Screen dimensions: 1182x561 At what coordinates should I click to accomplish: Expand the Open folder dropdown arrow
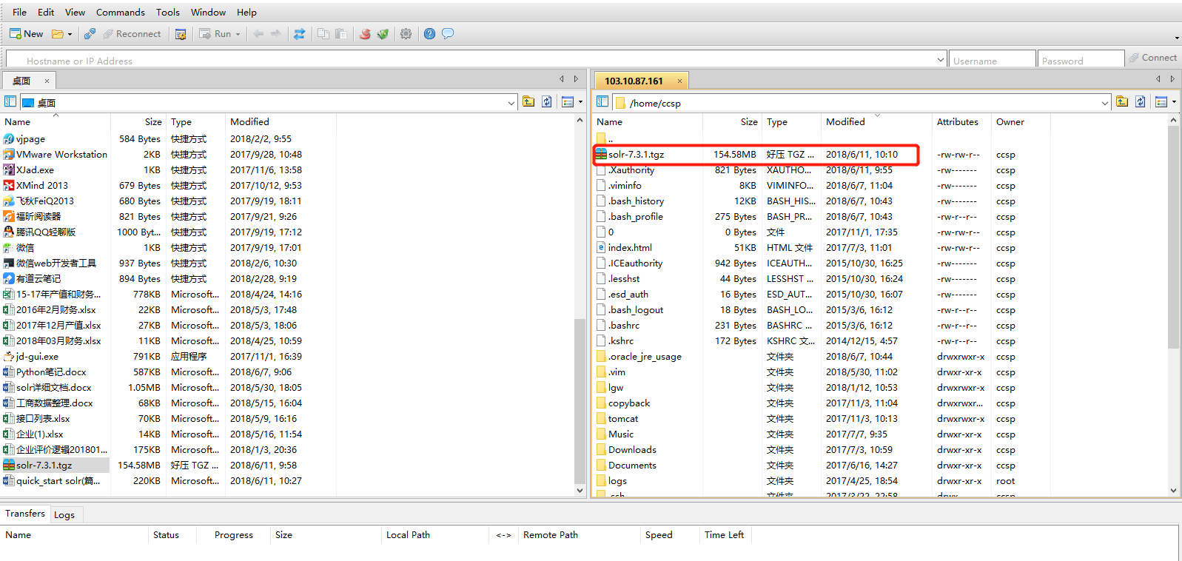(70, 34)
